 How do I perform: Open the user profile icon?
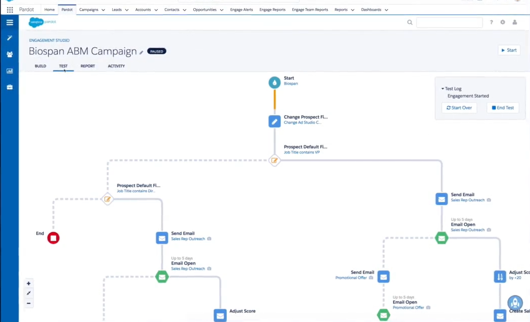(x=514, y=22)
